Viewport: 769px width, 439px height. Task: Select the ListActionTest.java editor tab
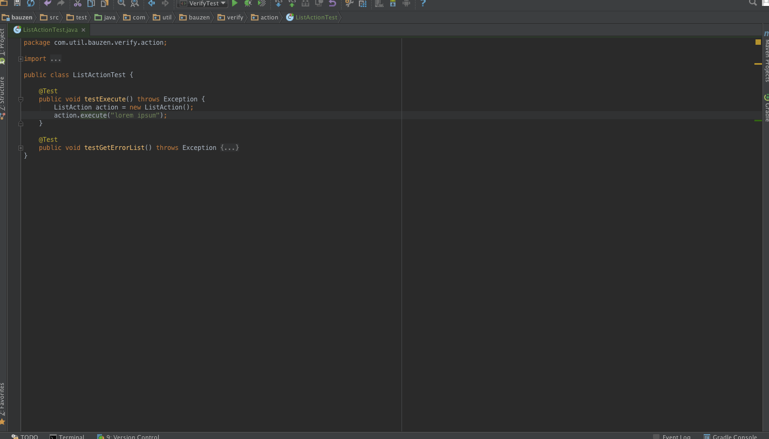(x=50, y=30)
